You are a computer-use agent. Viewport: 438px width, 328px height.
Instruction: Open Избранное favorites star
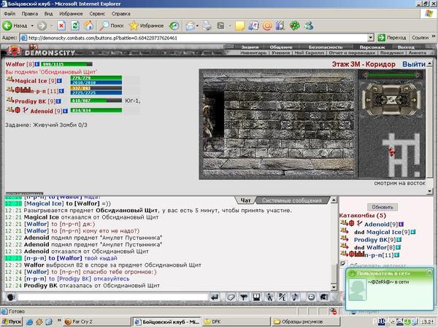146,26
